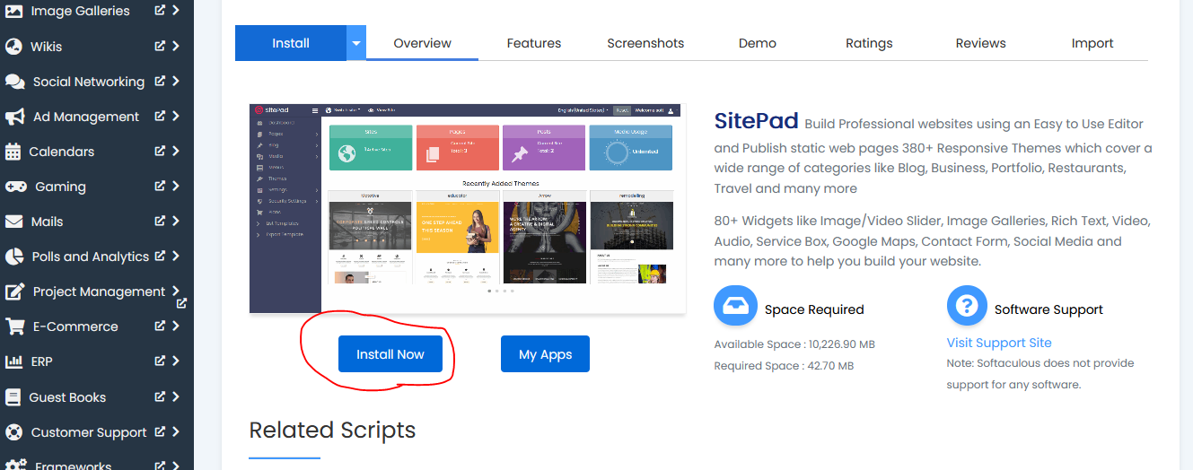Screen dimensions: 1193x470
Task: Click the Customer Support lifebuoy icon
Action: pos(13,432)
